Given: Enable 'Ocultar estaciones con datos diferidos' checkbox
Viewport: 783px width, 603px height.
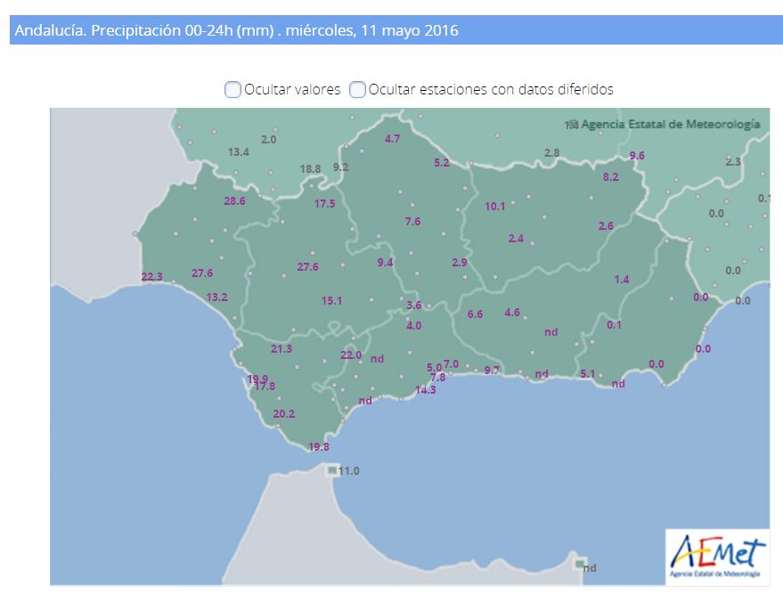Looking at the screenshot, I should (357, 89).
